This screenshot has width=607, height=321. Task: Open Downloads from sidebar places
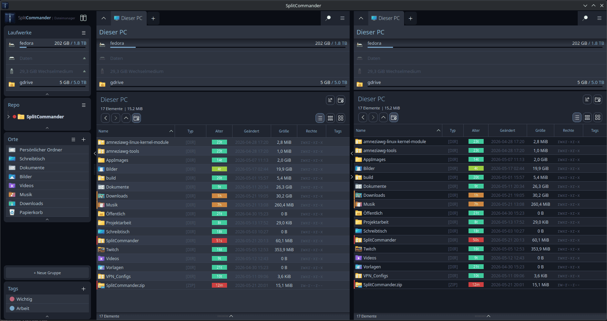47,203
